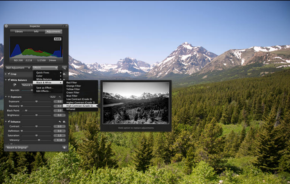This screenshot has width=290, height=184.
Task: Click Revert to Original button
Action: (x=17, y=148)
